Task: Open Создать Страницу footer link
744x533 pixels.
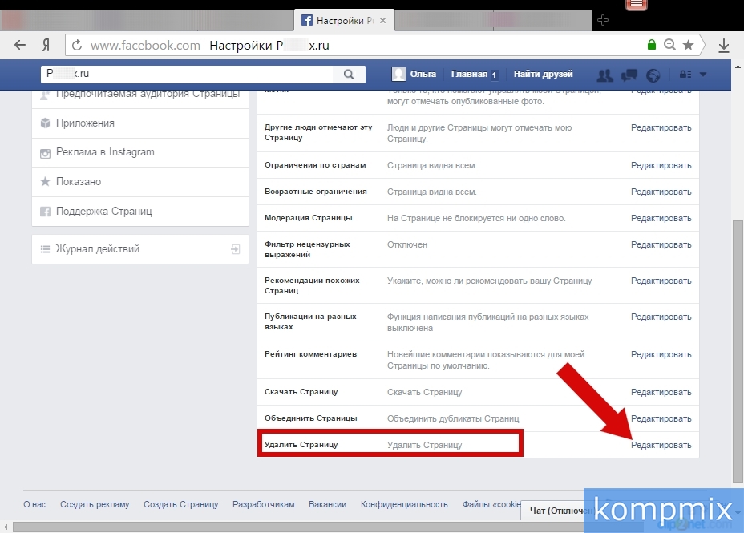Action: pyautogui.click(x=180, y=504)
